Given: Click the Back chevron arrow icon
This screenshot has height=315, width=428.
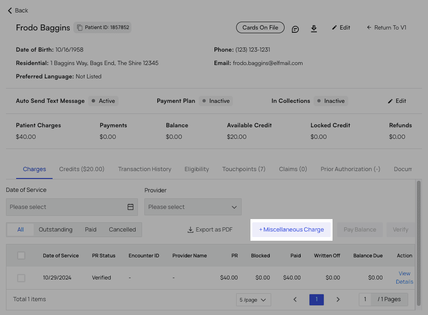Looking at the screenshot, I should click(x=10, y=11).
